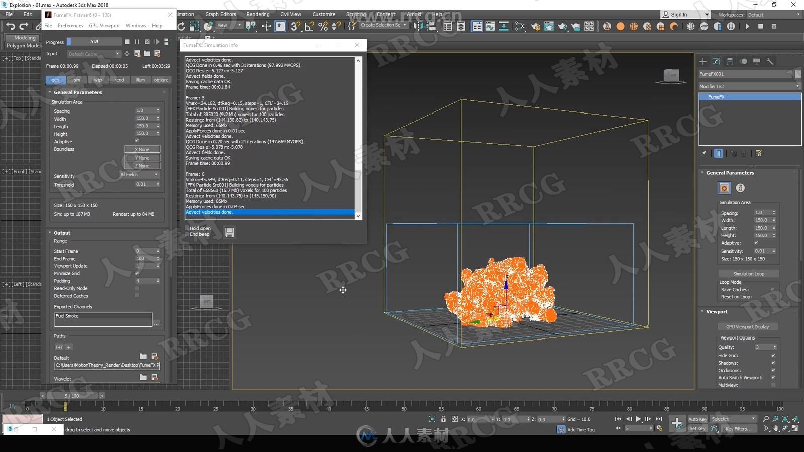804x452 pixels.
Task: Open the FumeFX cache folder icon next to Input
Action: point(147,53)
